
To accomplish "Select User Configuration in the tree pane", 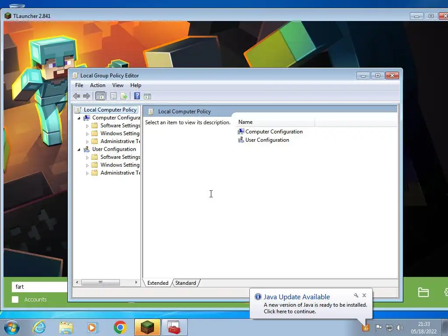I will (114, 149).
